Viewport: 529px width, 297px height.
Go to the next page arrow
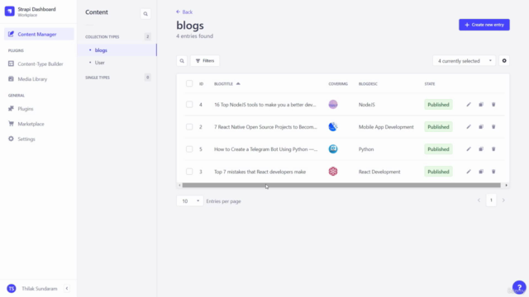coord(503,200)
